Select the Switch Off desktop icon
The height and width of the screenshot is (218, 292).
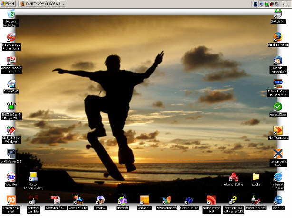point(278,17)
